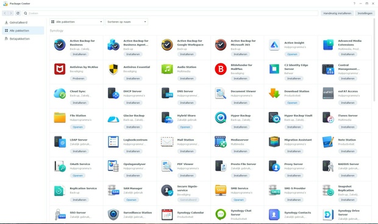Image resolution: width=378 pixels, height=224 pixels.
Task: Click the Antivirus Essential shield icon
Action: [113, 69]
